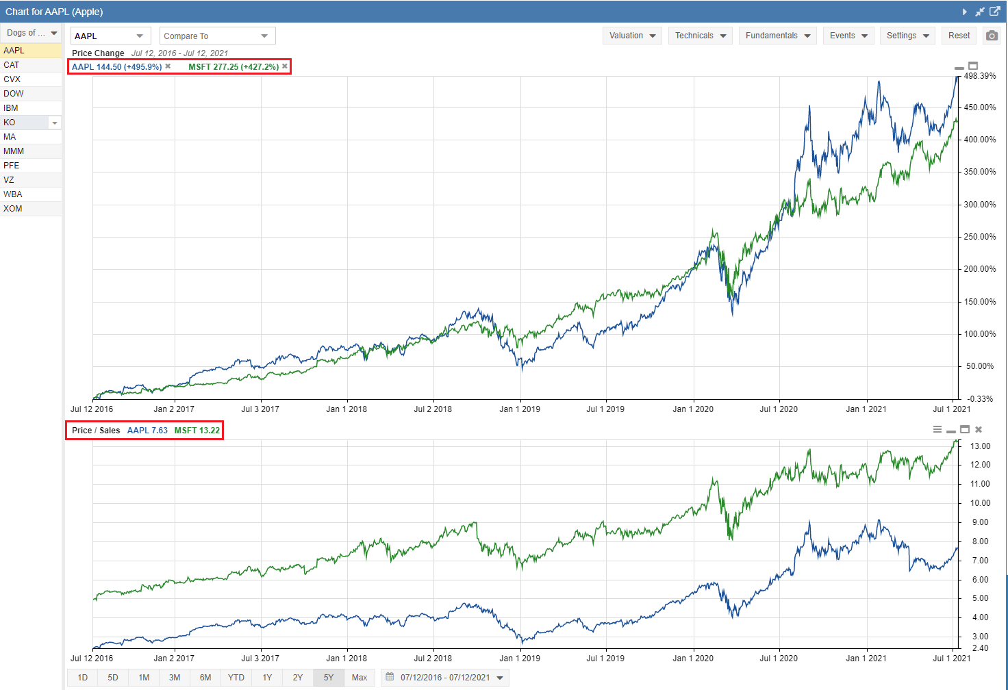1008x690 pixels.
Task: Click the AAPL 7.63 Price/Sales legend
Action: click(x=147, y=431)
